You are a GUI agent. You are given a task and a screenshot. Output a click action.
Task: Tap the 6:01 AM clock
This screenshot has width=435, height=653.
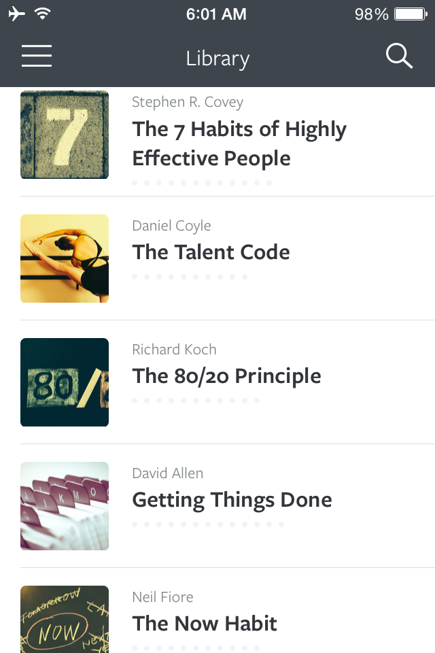(x=216, y=14)
